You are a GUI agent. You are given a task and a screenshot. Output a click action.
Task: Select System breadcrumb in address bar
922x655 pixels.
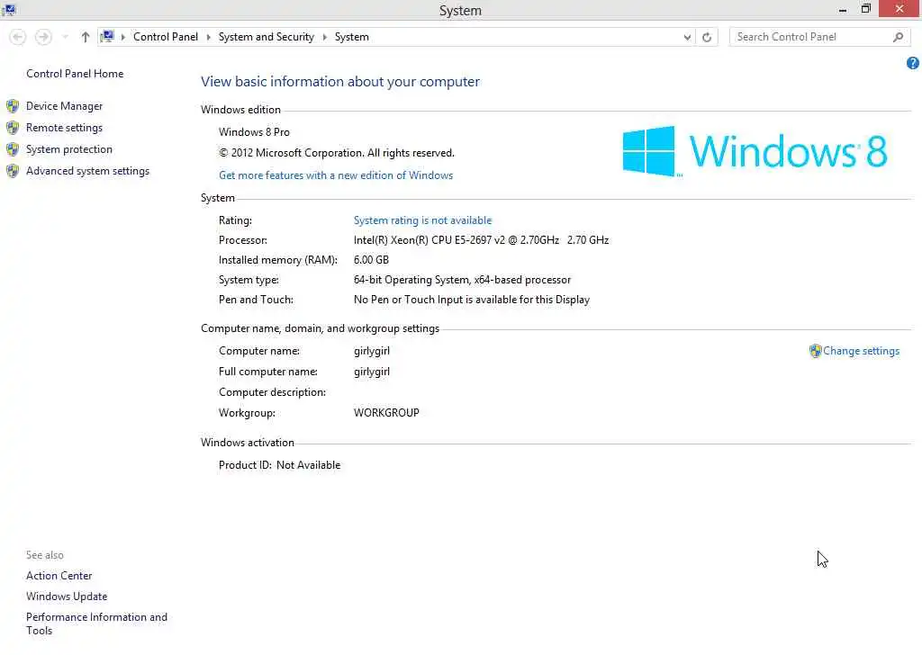click(x=352, y=36)
